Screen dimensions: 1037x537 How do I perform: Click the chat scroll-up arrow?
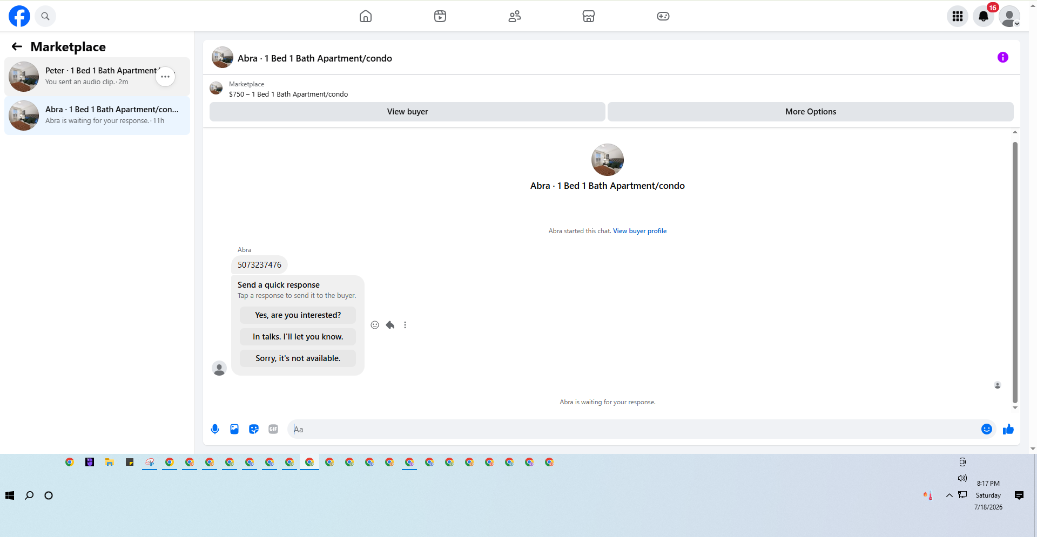1015,132
